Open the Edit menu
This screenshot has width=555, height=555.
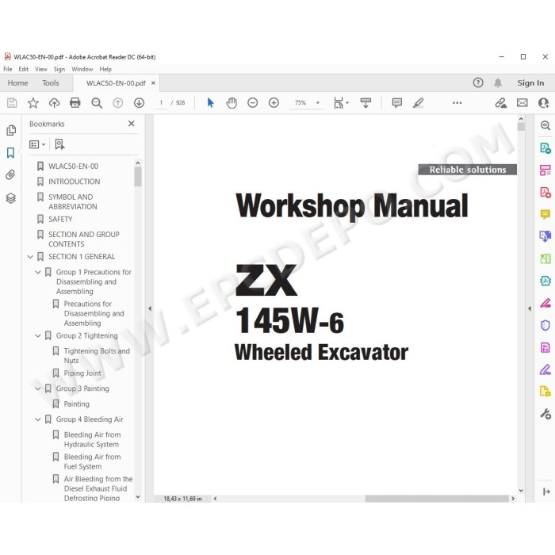pyautogui.click(x=23, y=69)
